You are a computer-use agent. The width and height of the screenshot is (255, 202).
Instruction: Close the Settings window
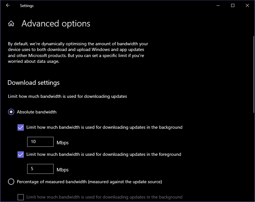(247, 5)
